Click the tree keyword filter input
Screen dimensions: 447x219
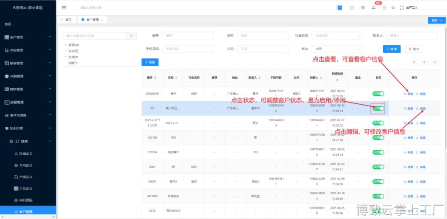point(95,36)
